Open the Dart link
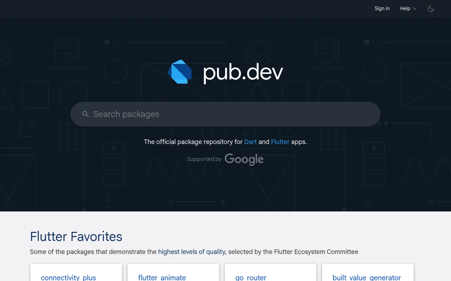451x281 pixels. (x=251, y=142)
